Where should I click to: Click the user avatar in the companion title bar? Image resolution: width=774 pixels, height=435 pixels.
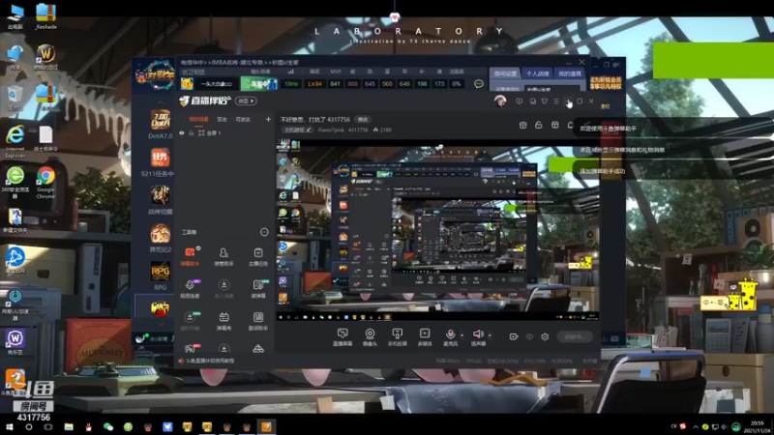pyautogui.click(x=500, y=101)
